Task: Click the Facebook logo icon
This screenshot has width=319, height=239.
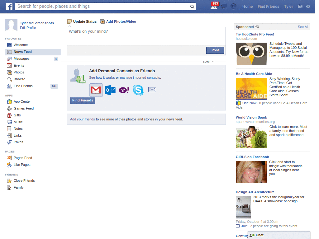Action: (x=9, y=7)
